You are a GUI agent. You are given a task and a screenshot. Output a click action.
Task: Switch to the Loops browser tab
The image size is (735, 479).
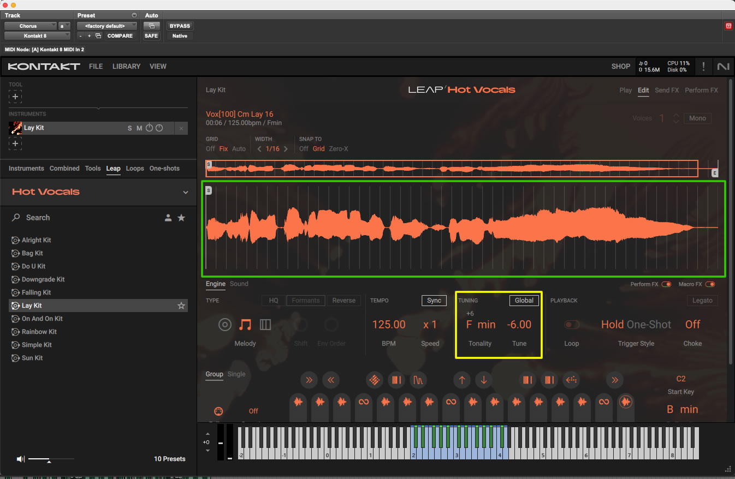click(x=135, y=169)
